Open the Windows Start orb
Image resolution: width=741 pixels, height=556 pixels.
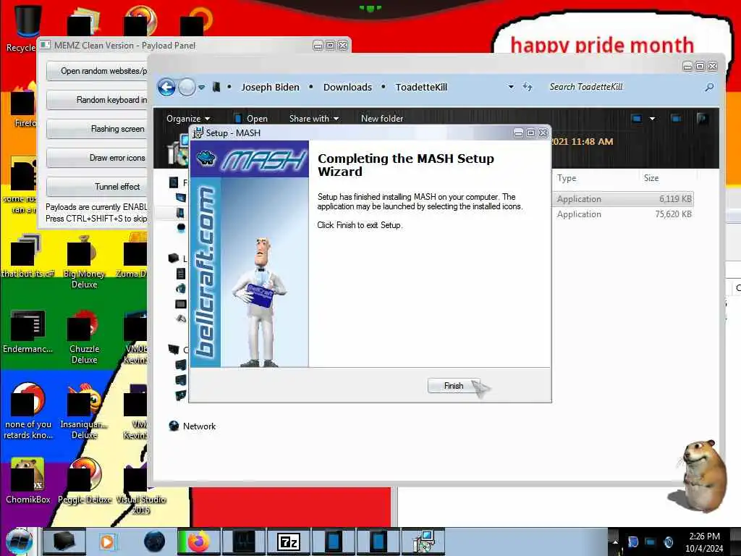pos(20,542)
